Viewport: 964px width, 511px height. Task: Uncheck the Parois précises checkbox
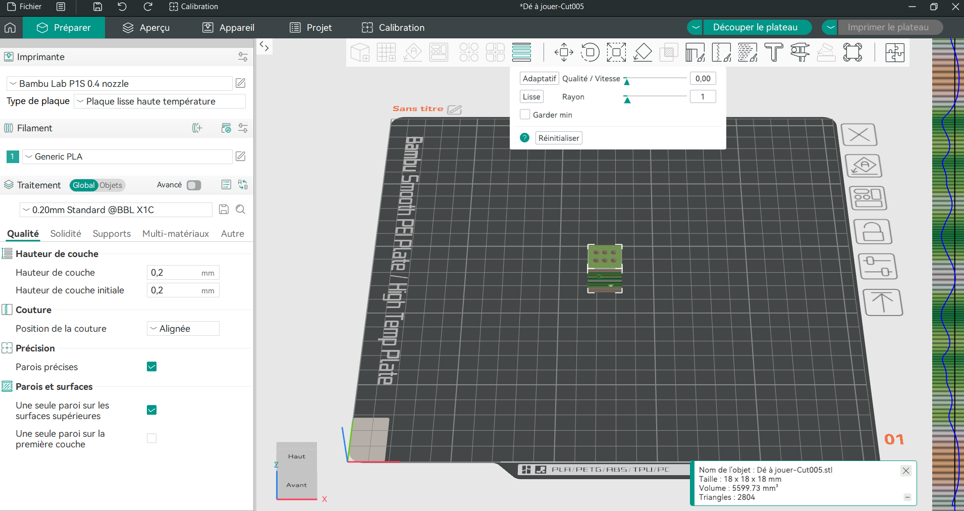[x=151, y=367]
